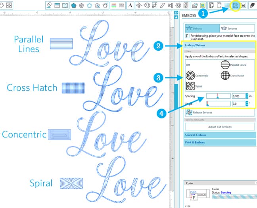Turn emboss effect Off
This screenshot has width=257, height=208.
click(188, 64)
